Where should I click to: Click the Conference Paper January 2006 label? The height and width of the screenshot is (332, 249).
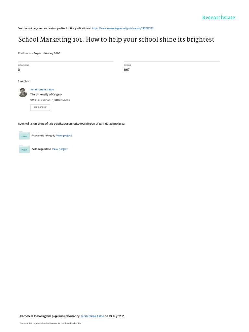click(39, 53)
